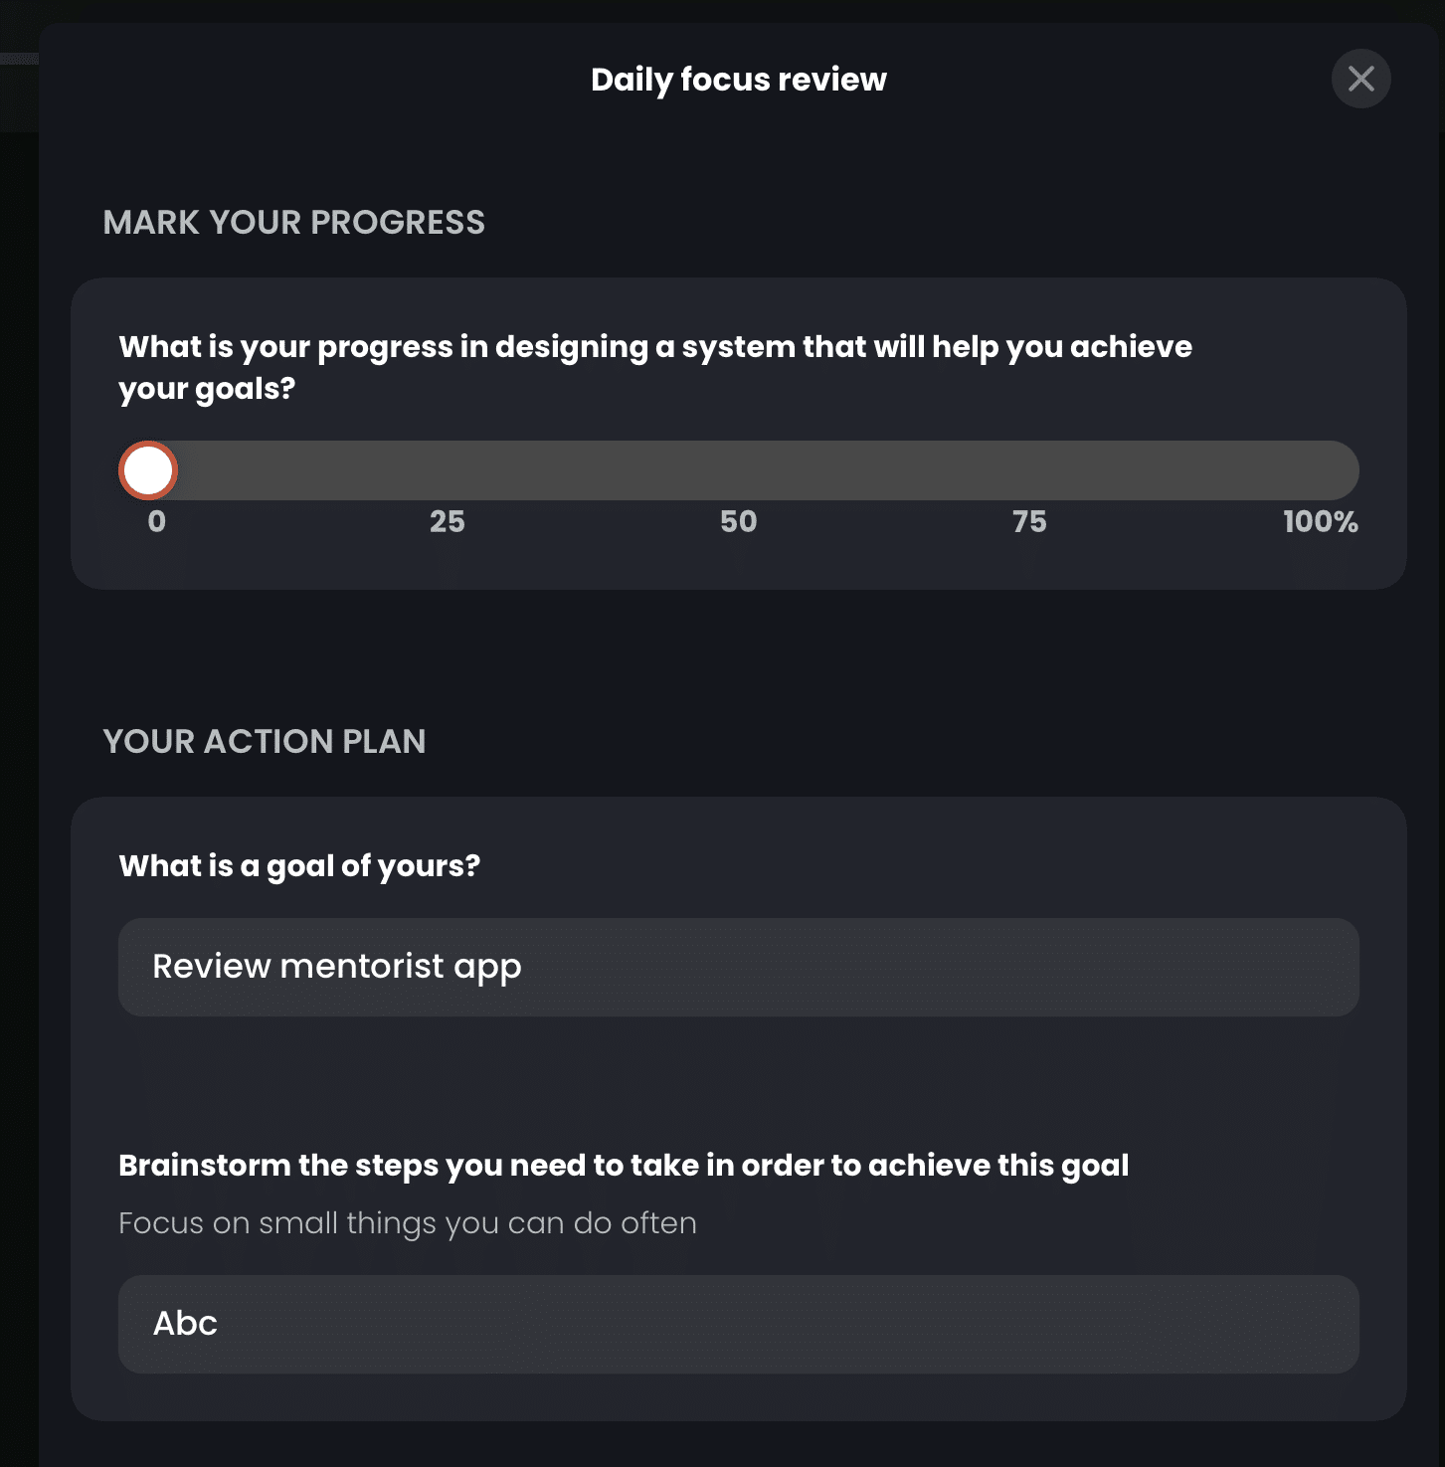Click the progress slider handle

pos(148,470)
